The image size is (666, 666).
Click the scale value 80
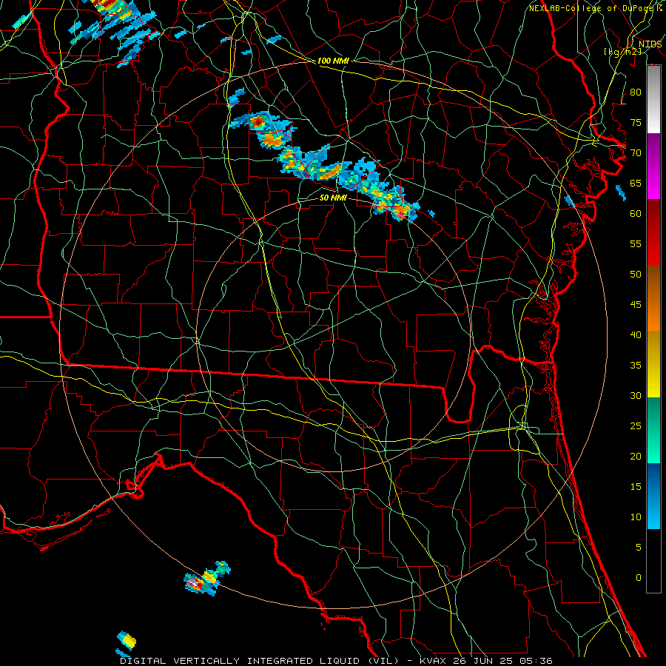point(636,92)
